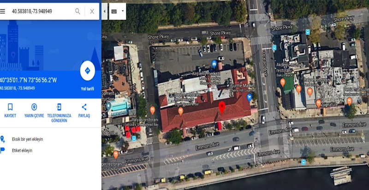The width and height of the screenshot is (369, 190).
Task: Click the search magnifier icon
Action: click(x=77, y=11)
